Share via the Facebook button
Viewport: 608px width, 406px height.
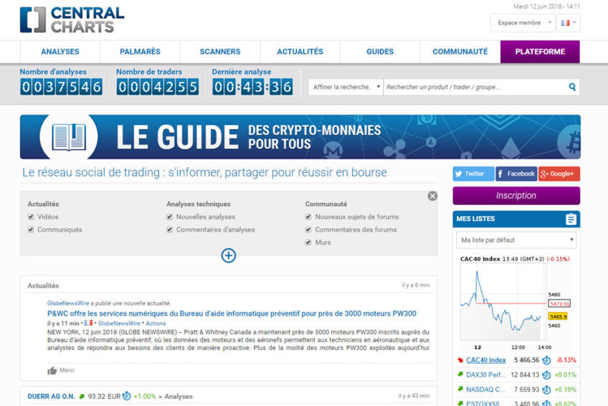(x=516, y=174)
